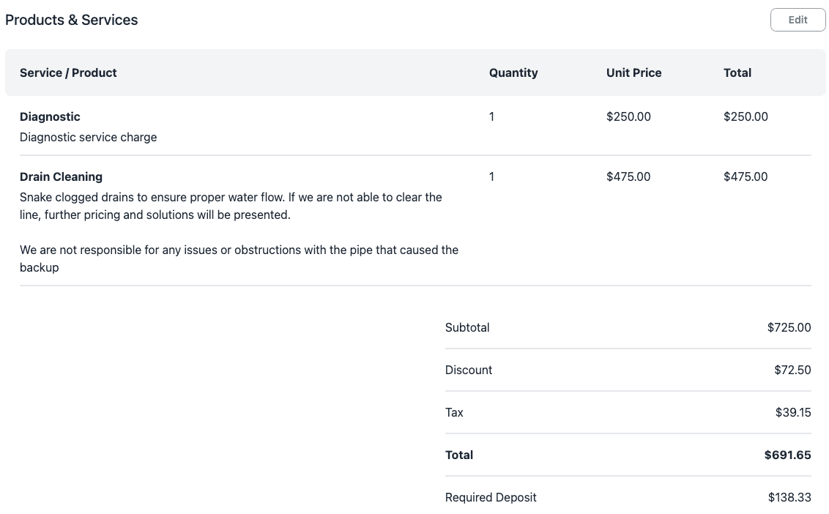Select the Diagnostic line item name
Image resolution: width=829 pixels, height=514 pixels.
point(51,117)
